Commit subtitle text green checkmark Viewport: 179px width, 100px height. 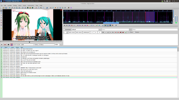126,32
